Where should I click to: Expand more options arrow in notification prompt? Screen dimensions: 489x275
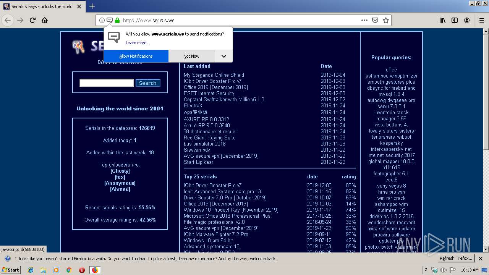224,56
